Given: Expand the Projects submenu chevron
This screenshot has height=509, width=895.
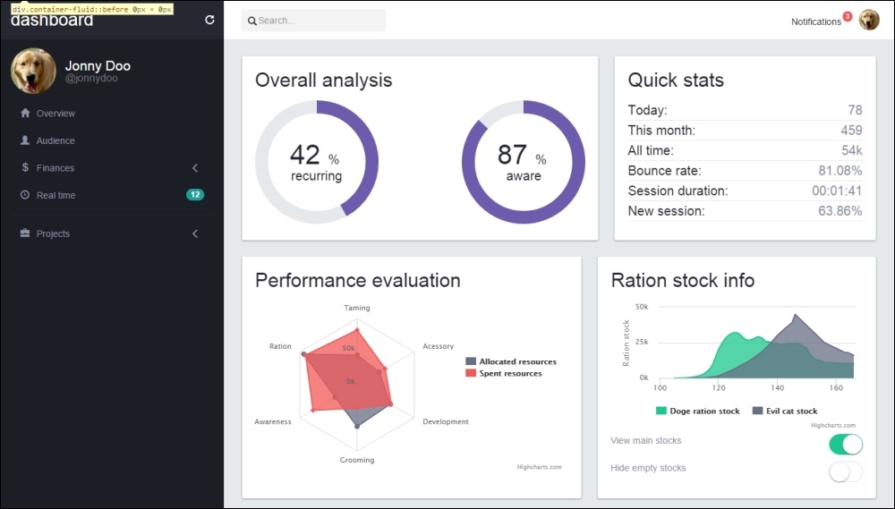Looking at the screenshot, I should coord(195,233).
